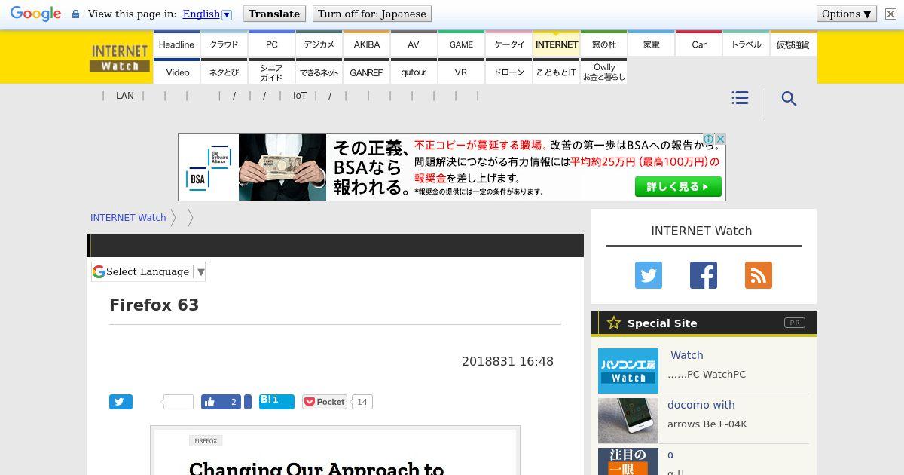Select the VR tab
Image resolution: width=904 pixels, height=475 pixels.
click(461, 72)
